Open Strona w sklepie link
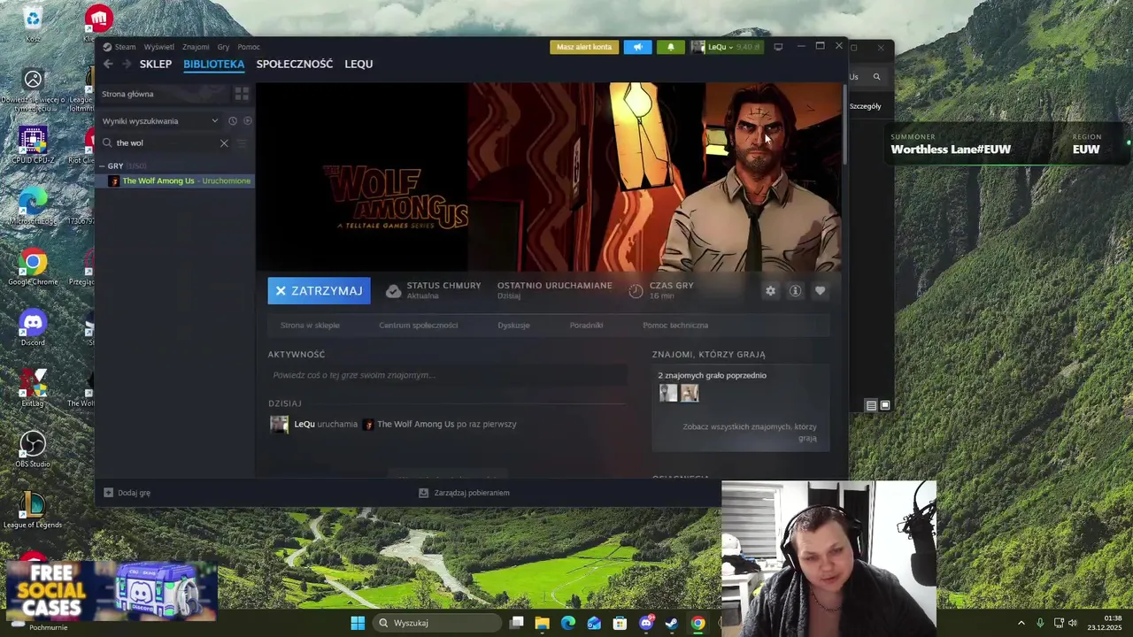This screenshot has width=1133, height=637. (x=310, y=326)
